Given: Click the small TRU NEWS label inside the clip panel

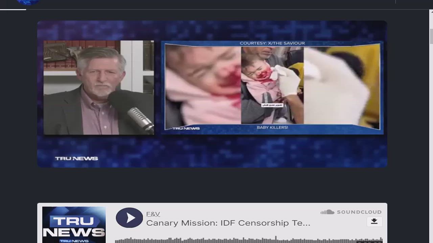Looking at the screenshot, I should (186, 128).
